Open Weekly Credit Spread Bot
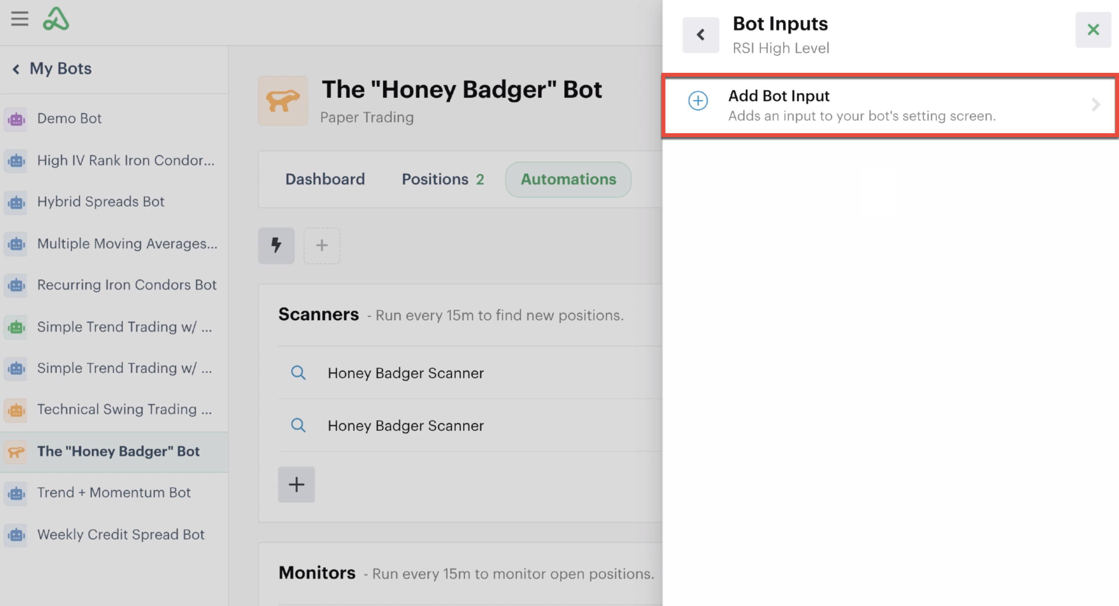 click(114, 535)
